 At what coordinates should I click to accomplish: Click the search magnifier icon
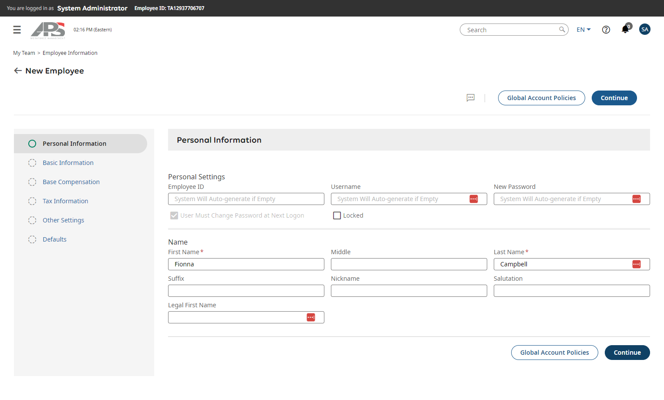562,30
